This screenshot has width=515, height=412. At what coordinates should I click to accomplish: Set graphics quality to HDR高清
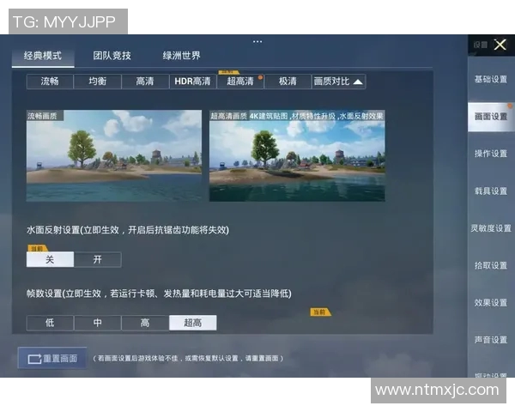[x=193, y=82]
